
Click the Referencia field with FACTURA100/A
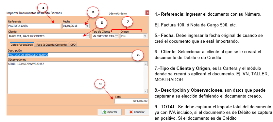(34, 26)
